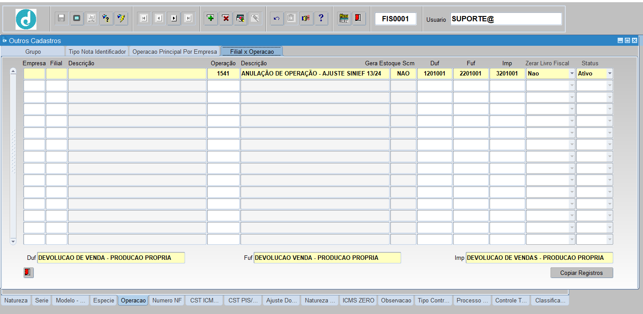Viewport: 643px width, 314px height.
Task: Click the greyed eraser icon in toolbar
Action: (x=255, y=18)
